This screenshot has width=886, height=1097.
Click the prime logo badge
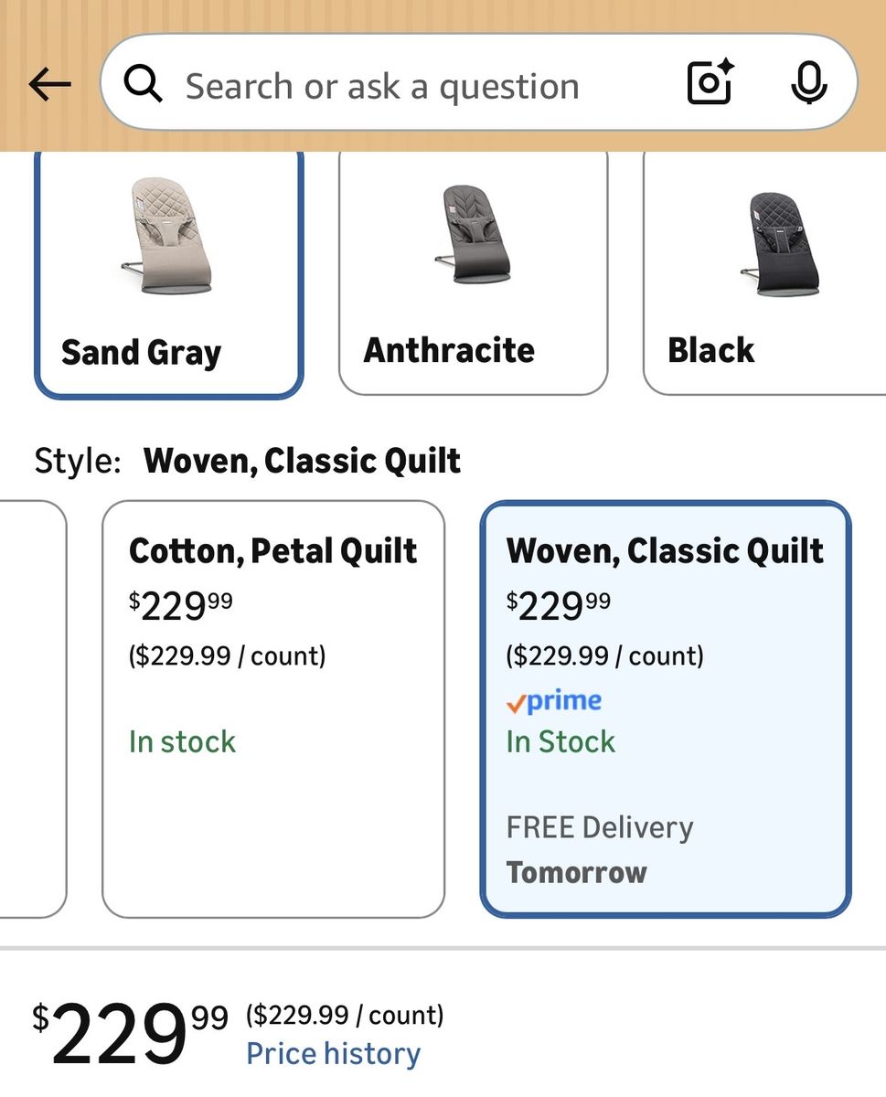pyautogui.click(x=554, y=701)
